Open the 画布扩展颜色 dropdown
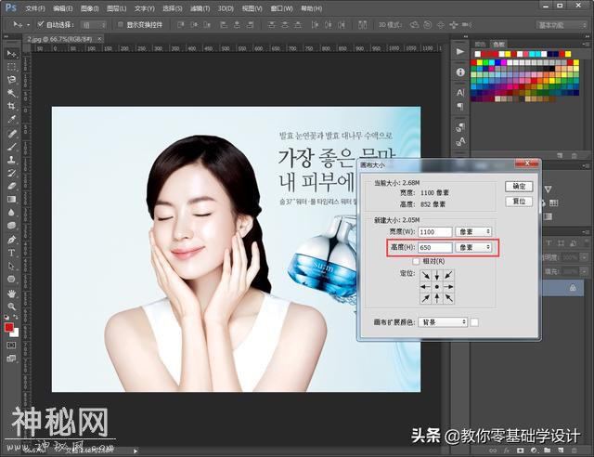 441,322
